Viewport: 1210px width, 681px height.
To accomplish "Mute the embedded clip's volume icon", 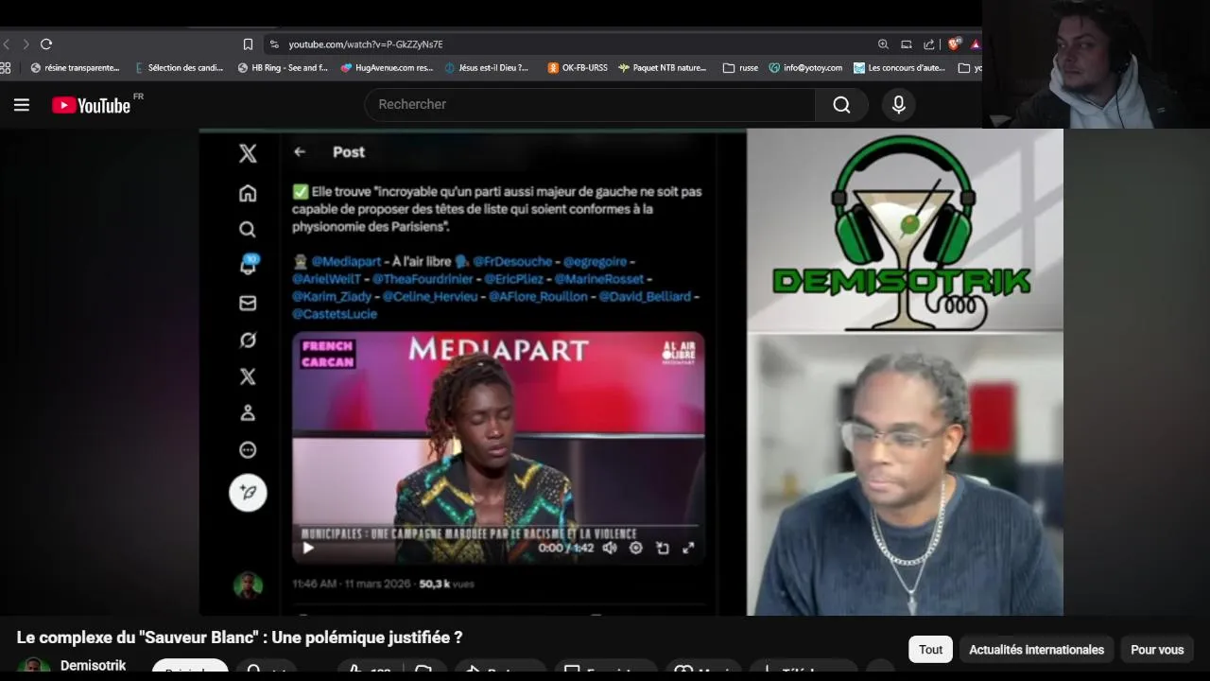I will [610, 548].
